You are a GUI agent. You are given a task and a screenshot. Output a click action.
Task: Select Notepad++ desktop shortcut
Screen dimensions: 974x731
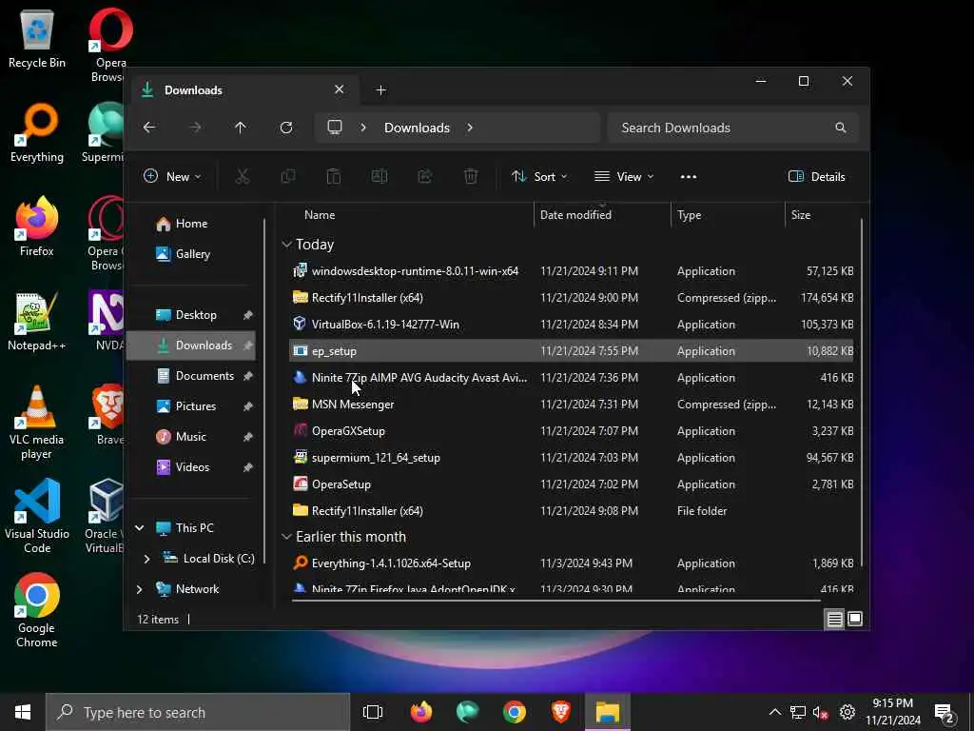pyautogui.click(x=37, y=322)
